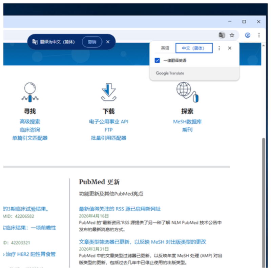Open the 临床咨询 link
The image size is (271, 271).
coord(30,130)
